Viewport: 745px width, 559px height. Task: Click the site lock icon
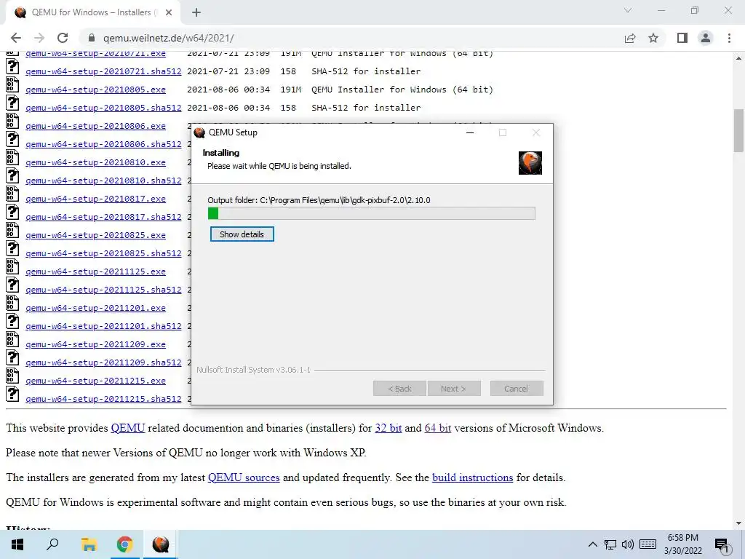point(92,38)
